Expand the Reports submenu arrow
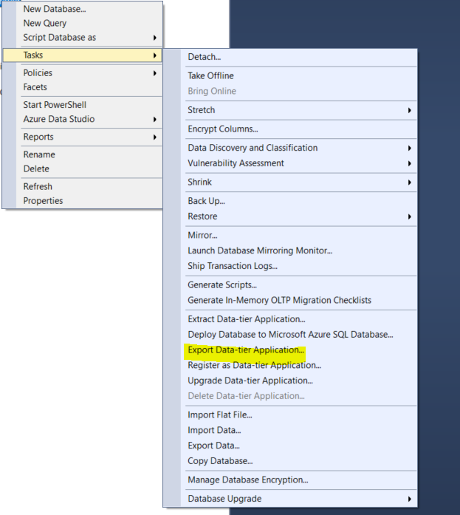 click(154, 137)
